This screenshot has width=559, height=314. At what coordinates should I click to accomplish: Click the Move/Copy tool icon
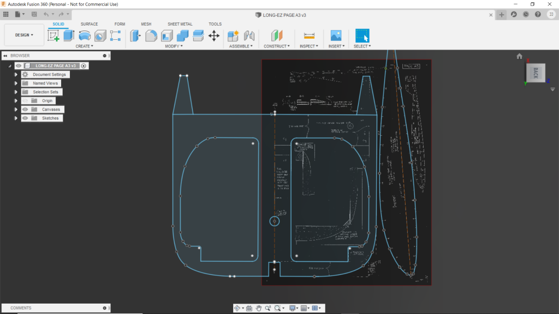(214, 36)
